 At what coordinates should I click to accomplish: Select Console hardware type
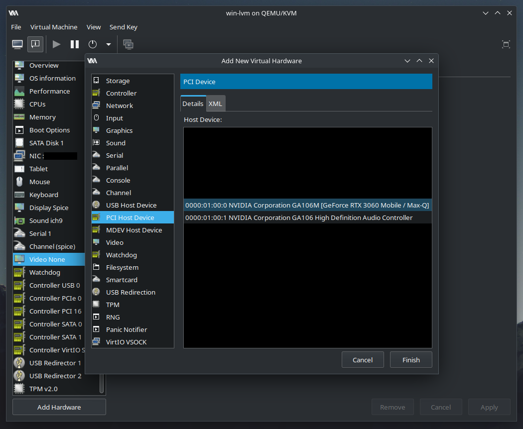[133, 180]
